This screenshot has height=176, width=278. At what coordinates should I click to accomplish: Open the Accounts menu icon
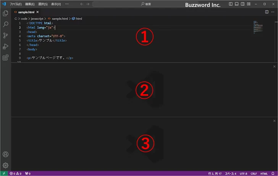coord(5,155)
